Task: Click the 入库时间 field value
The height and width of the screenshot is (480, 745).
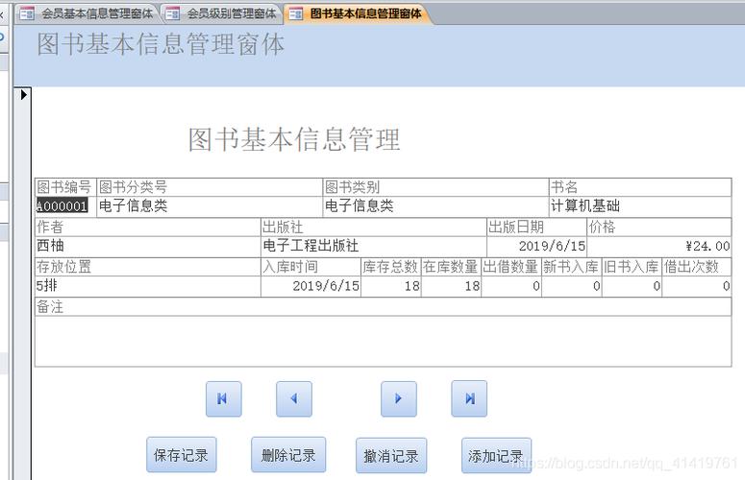Action: click(310, 286)
